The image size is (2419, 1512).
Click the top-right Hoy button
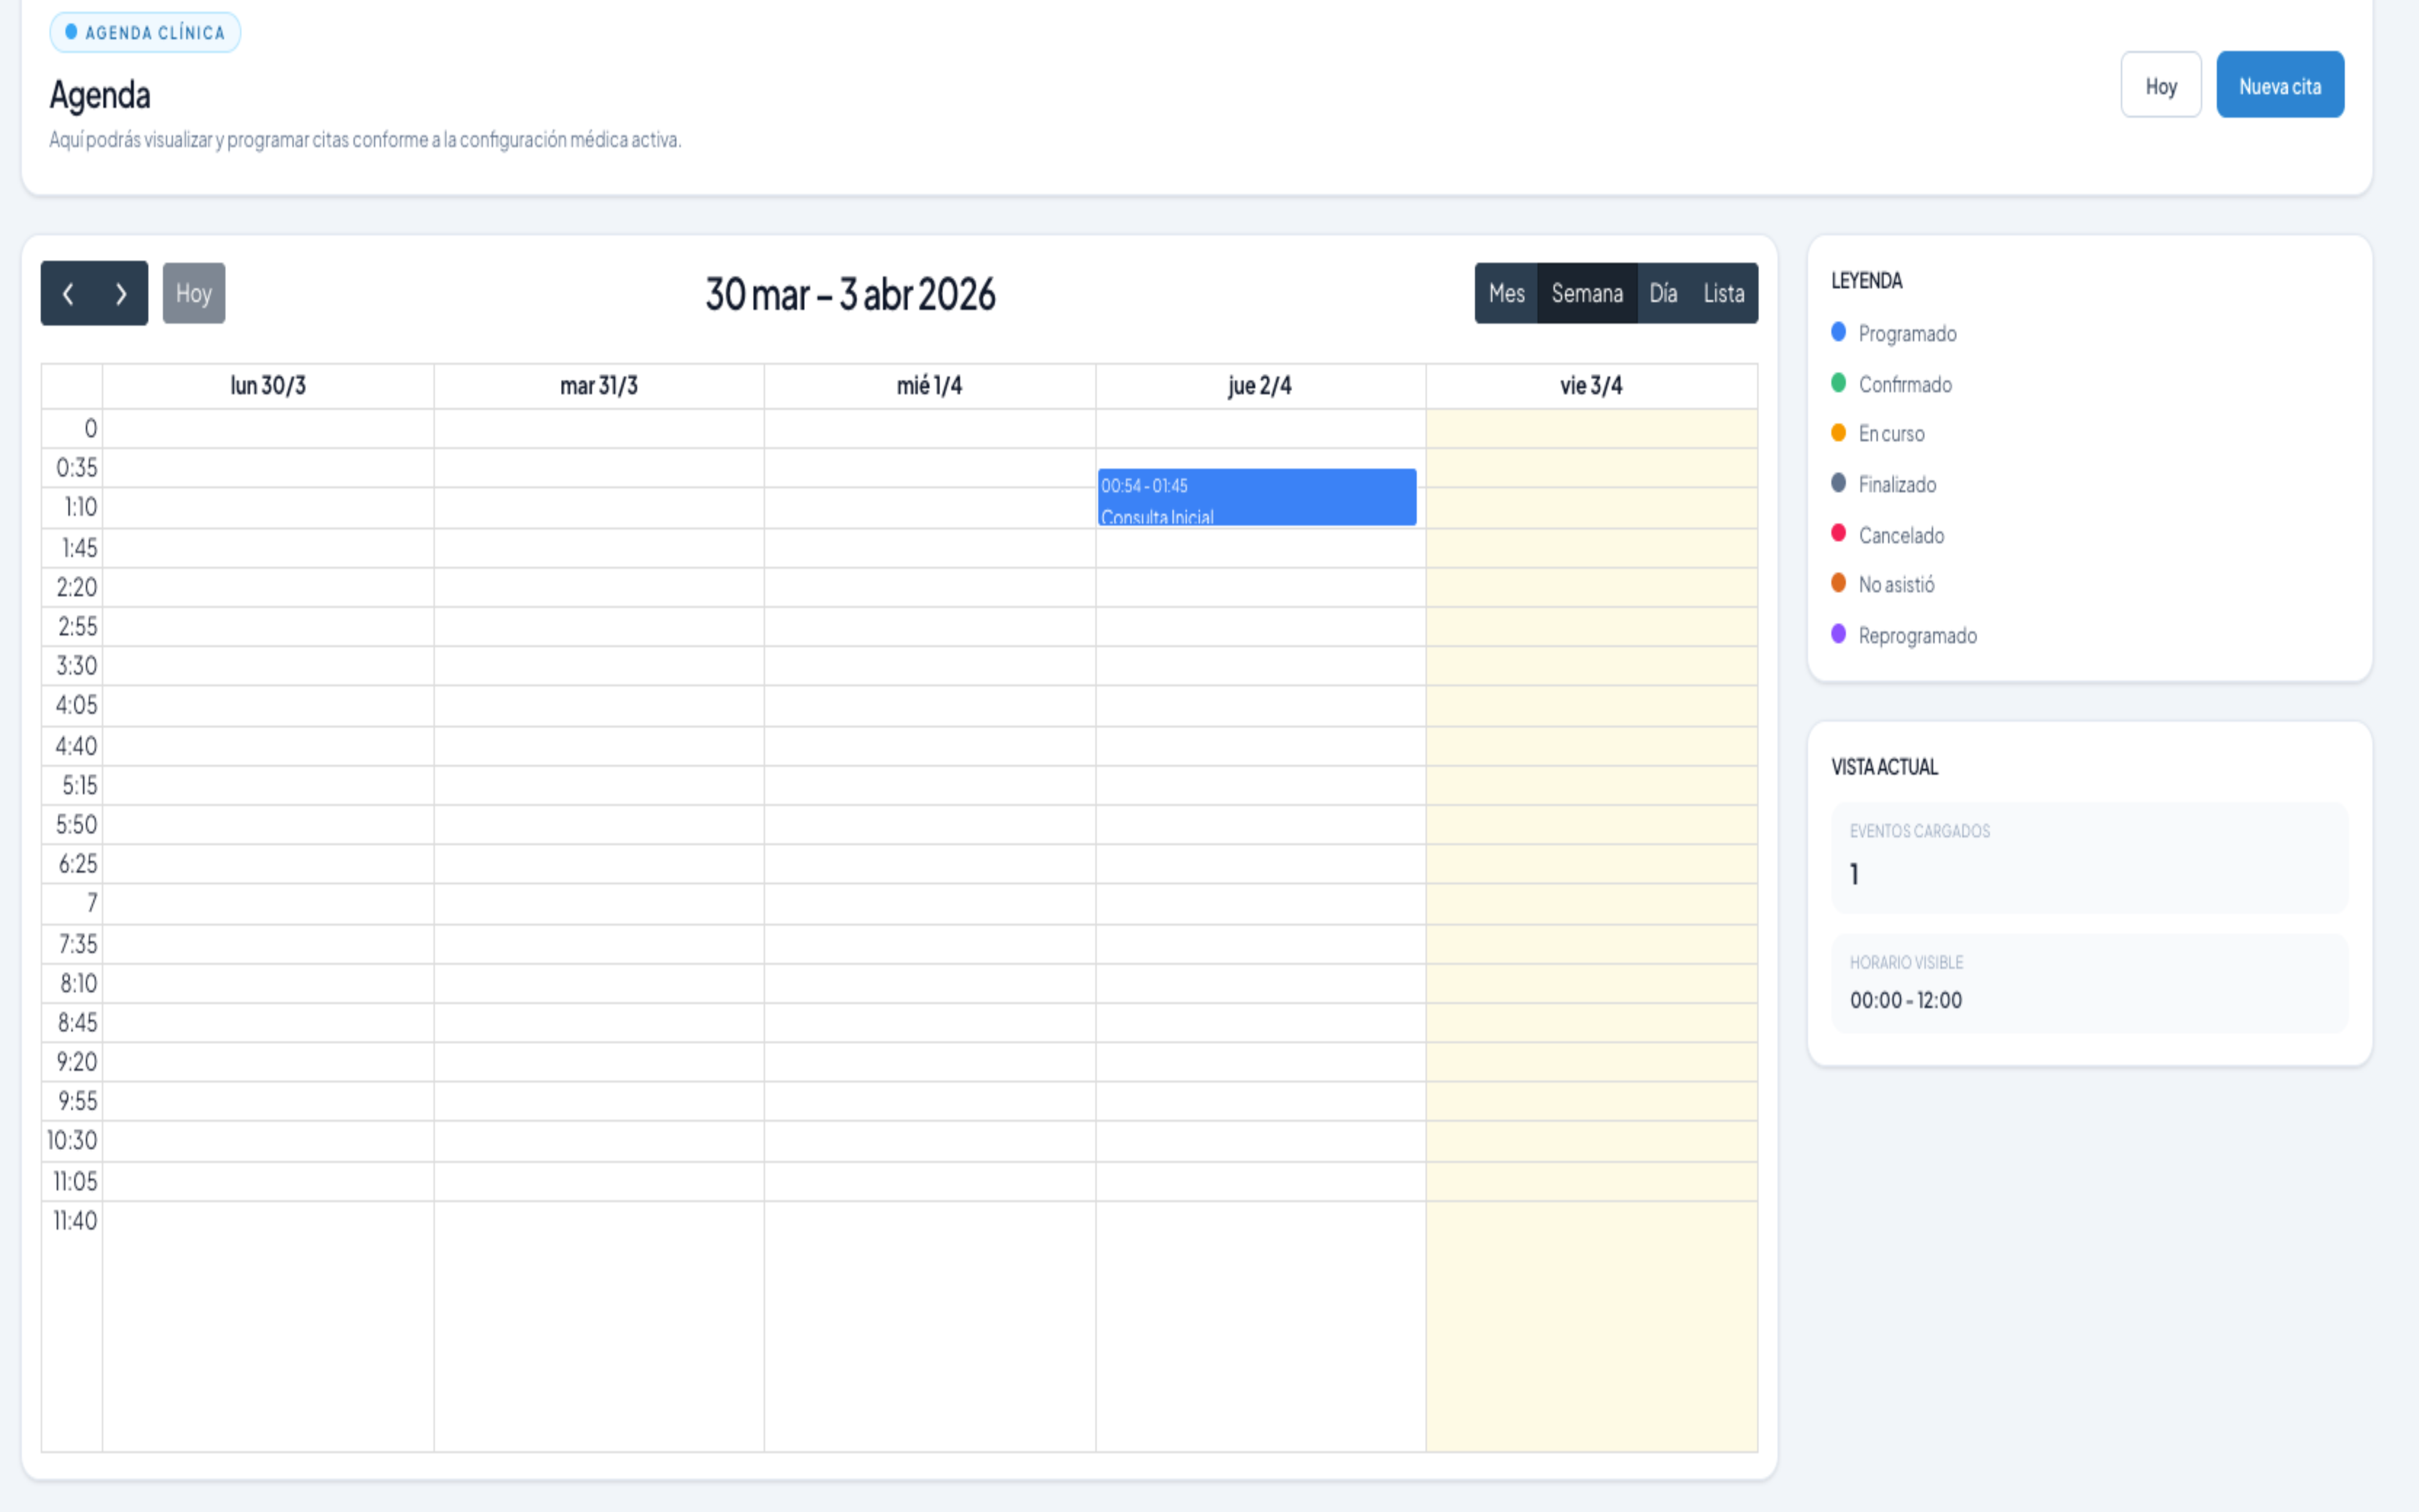2160,85
